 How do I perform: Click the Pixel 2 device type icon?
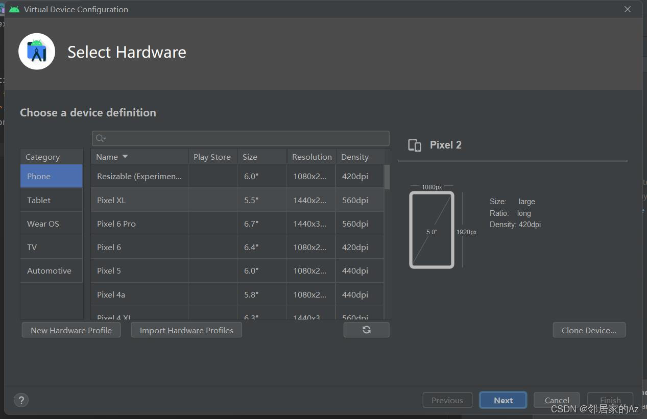(x=415, y=145)
